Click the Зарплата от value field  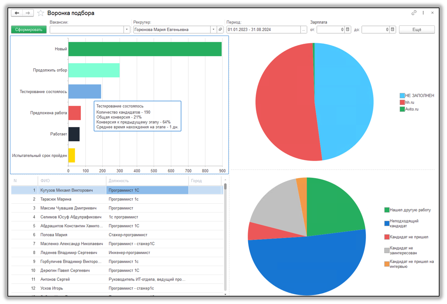[331, 30]
